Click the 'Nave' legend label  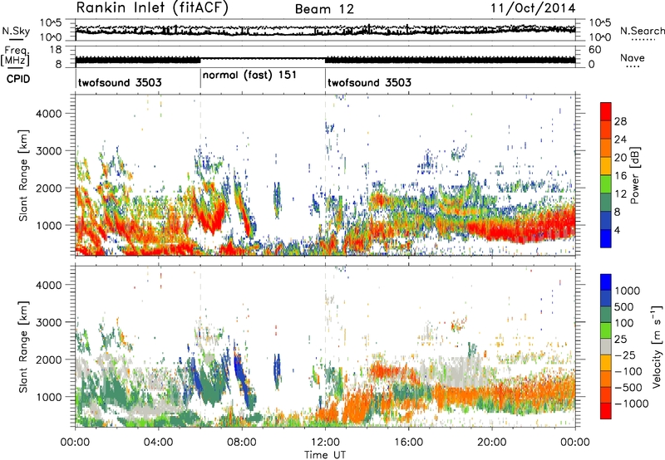633,57
